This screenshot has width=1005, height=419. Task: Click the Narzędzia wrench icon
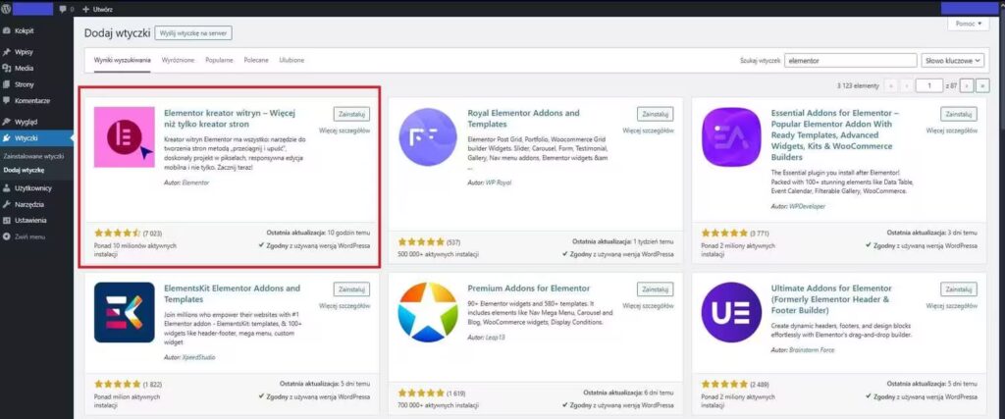[7, 204]
